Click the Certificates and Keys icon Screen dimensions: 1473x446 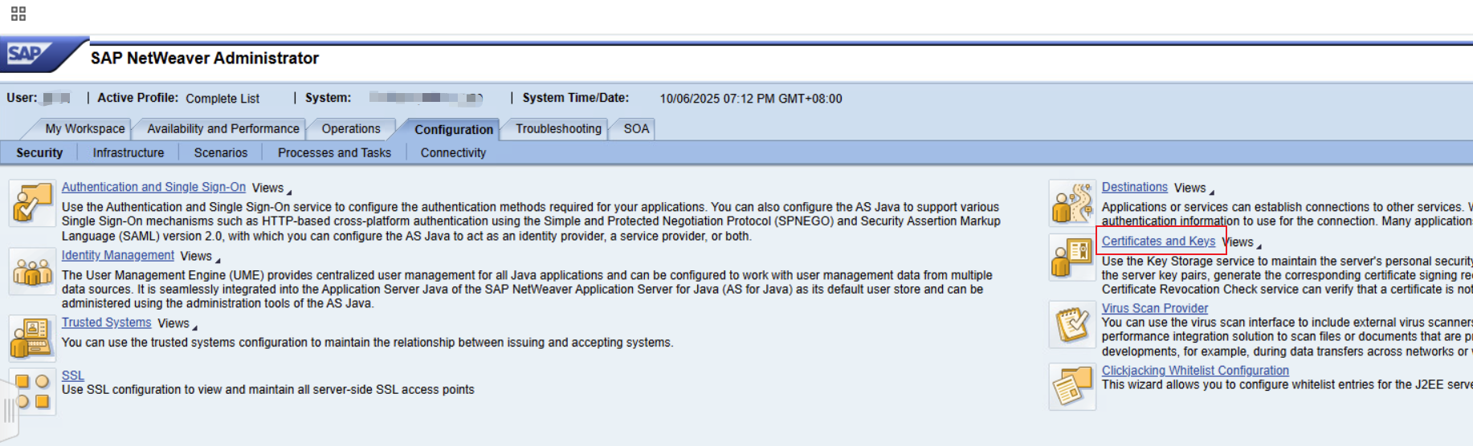(1072, 257)
